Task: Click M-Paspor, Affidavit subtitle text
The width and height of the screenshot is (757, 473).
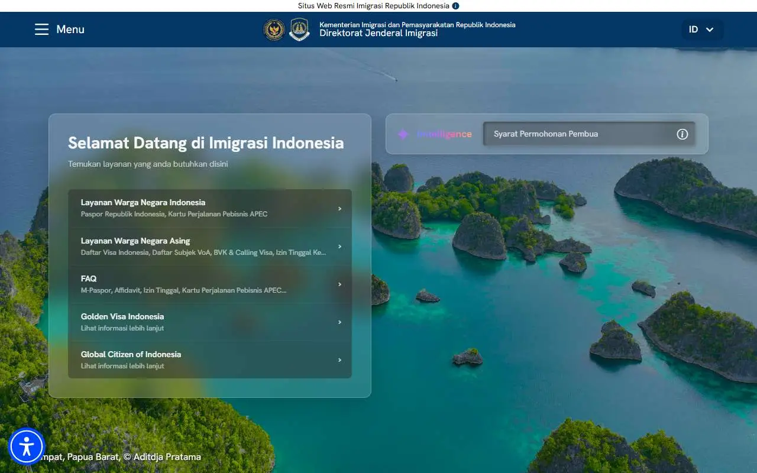Action: (183, 290)
